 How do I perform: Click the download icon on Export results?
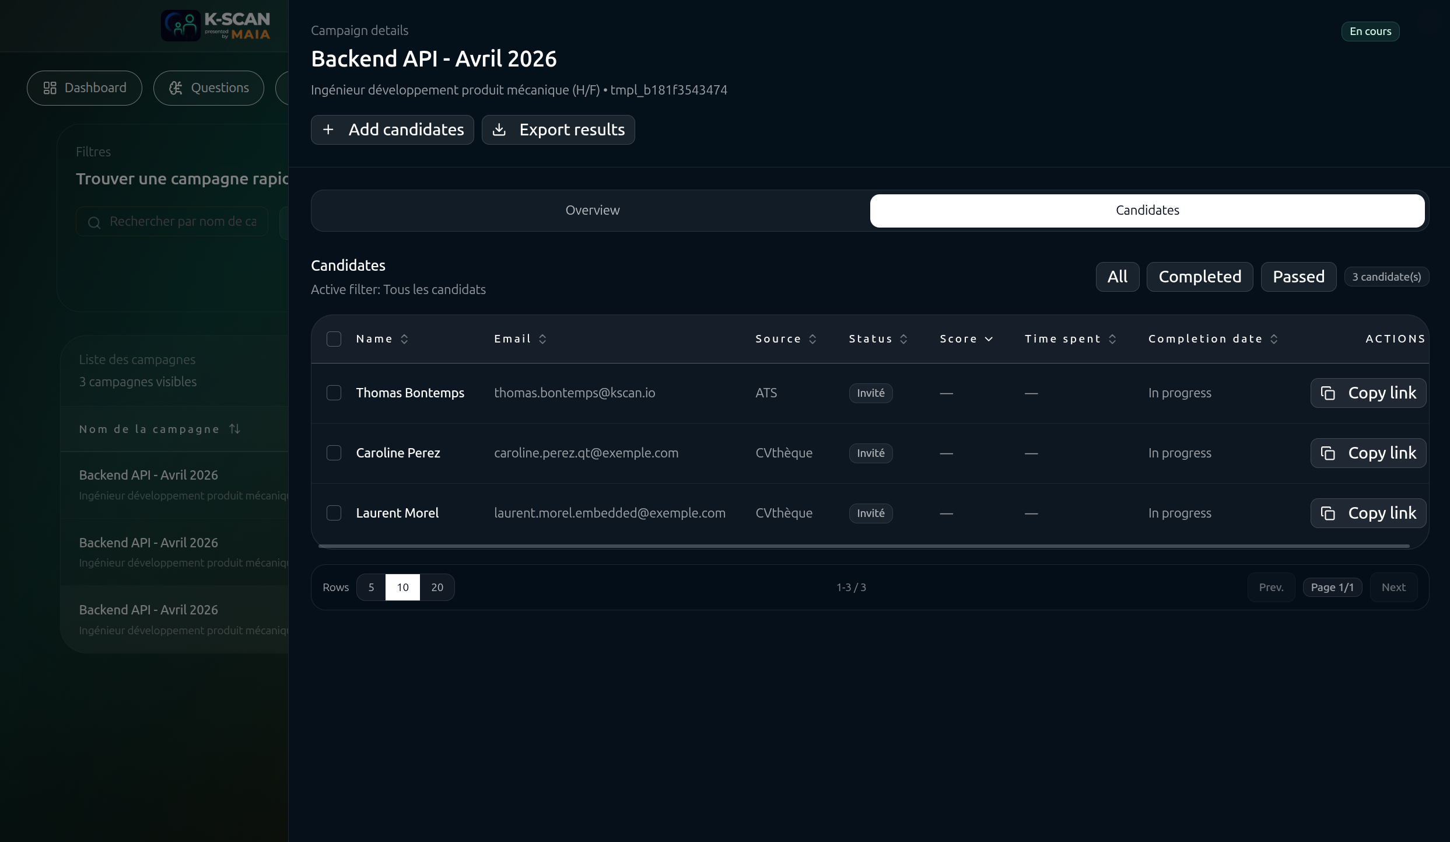tap(499, 130)
